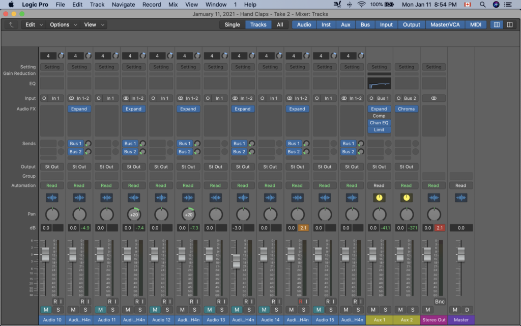Click the Stereo Out 2.1 peak level display
Screen dimensions: 521x326
pyautogui.click(x=439, y=228)
